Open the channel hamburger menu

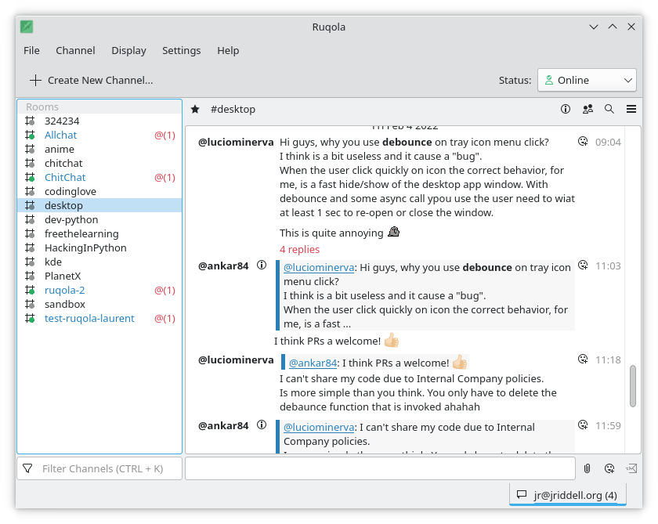pos(631,110)
